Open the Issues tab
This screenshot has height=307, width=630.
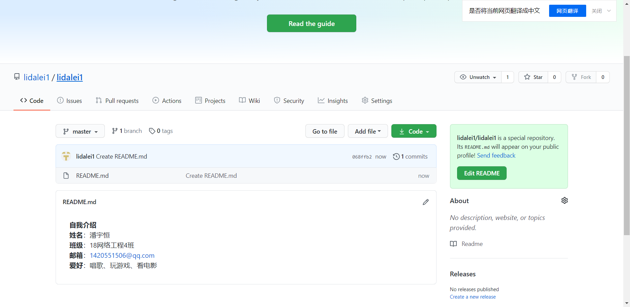pos(69,101)
